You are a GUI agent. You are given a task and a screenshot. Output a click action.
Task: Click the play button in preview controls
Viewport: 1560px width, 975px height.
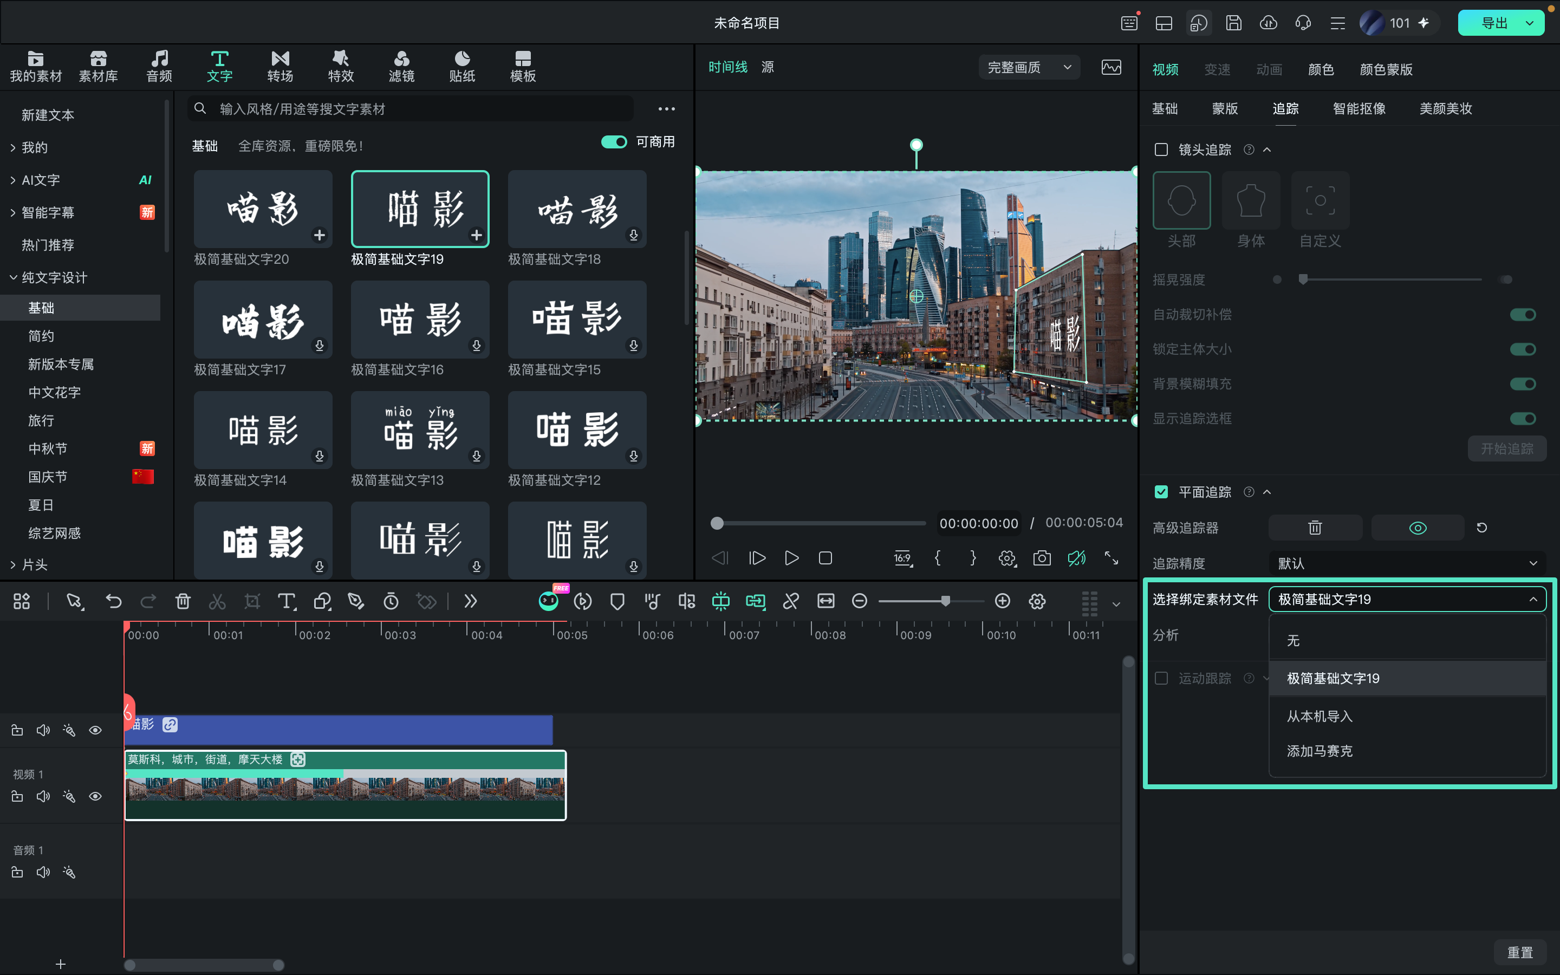791,558
